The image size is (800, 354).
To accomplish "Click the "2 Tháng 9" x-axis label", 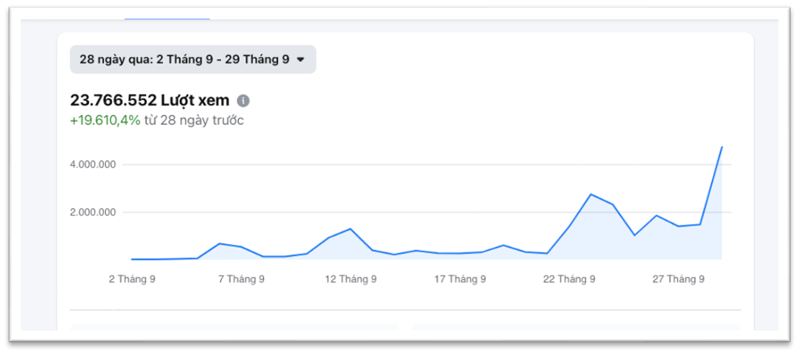I will click(132, 279).
